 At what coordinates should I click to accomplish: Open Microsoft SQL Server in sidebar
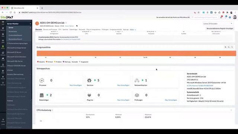coord(15,61)
